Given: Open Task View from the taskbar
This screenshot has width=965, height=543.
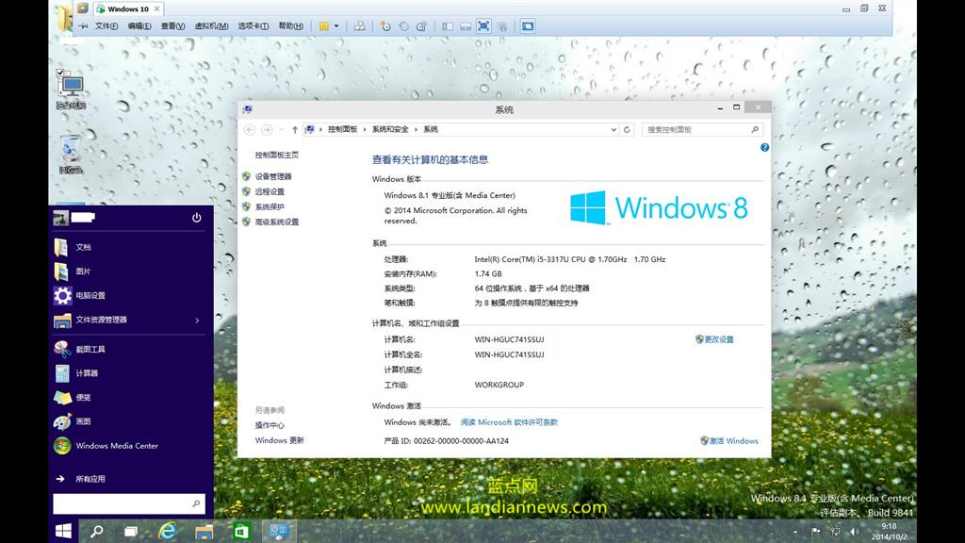Looking at the screenshot, I should click(130, 531).
